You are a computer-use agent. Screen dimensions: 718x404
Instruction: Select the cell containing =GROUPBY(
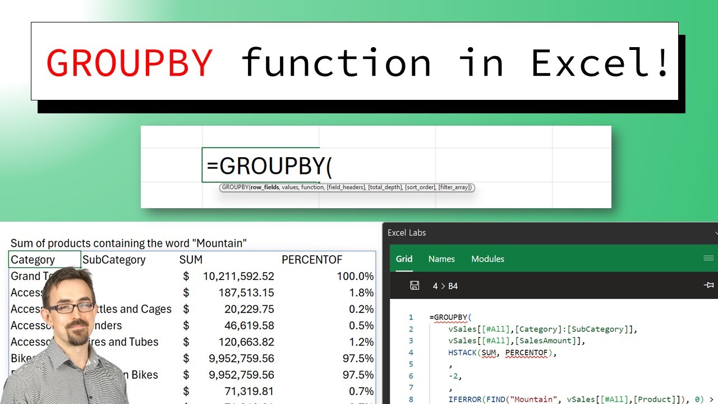(x=261, y=166)
